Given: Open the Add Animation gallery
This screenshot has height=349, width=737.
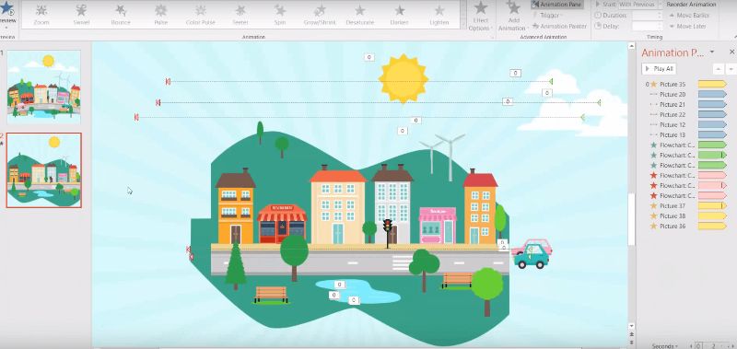Looking at the screenshot, I should pos(514,16).
